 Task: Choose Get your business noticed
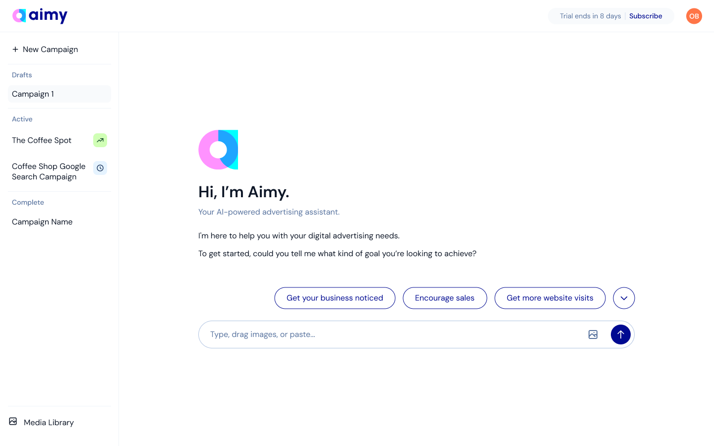coord(335,298)
